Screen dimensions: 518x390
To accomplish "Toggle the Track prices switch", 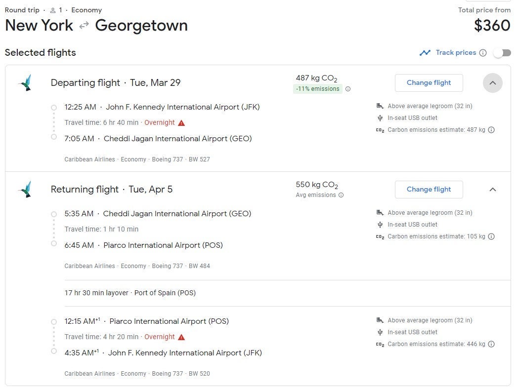I will pyautogui.click(x=502, y=53).
